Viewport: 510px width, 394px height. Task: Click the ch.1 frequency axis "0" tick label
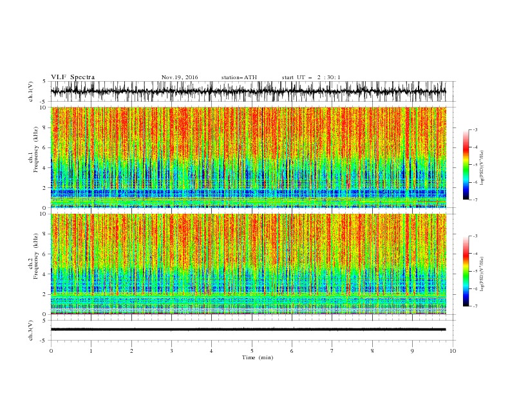[x=44, y=208]
